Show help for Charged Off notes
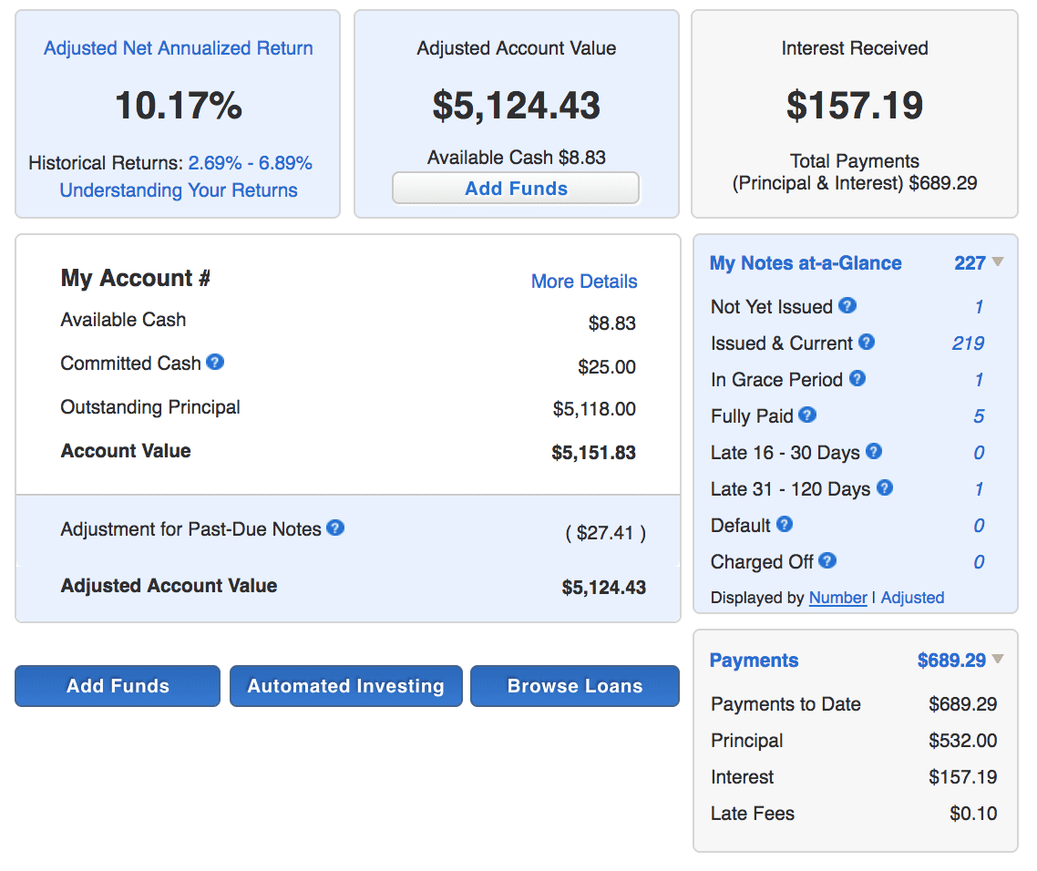The image size is (1037, 871). point(827,560)
